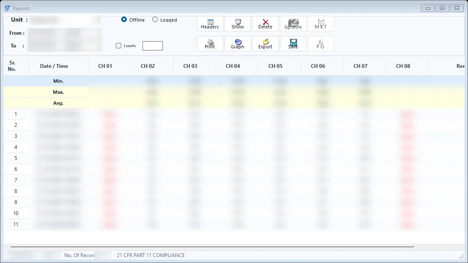Select the CH 04 column header
This screenshot has width=468, height=263.
(x=237, y=66)
